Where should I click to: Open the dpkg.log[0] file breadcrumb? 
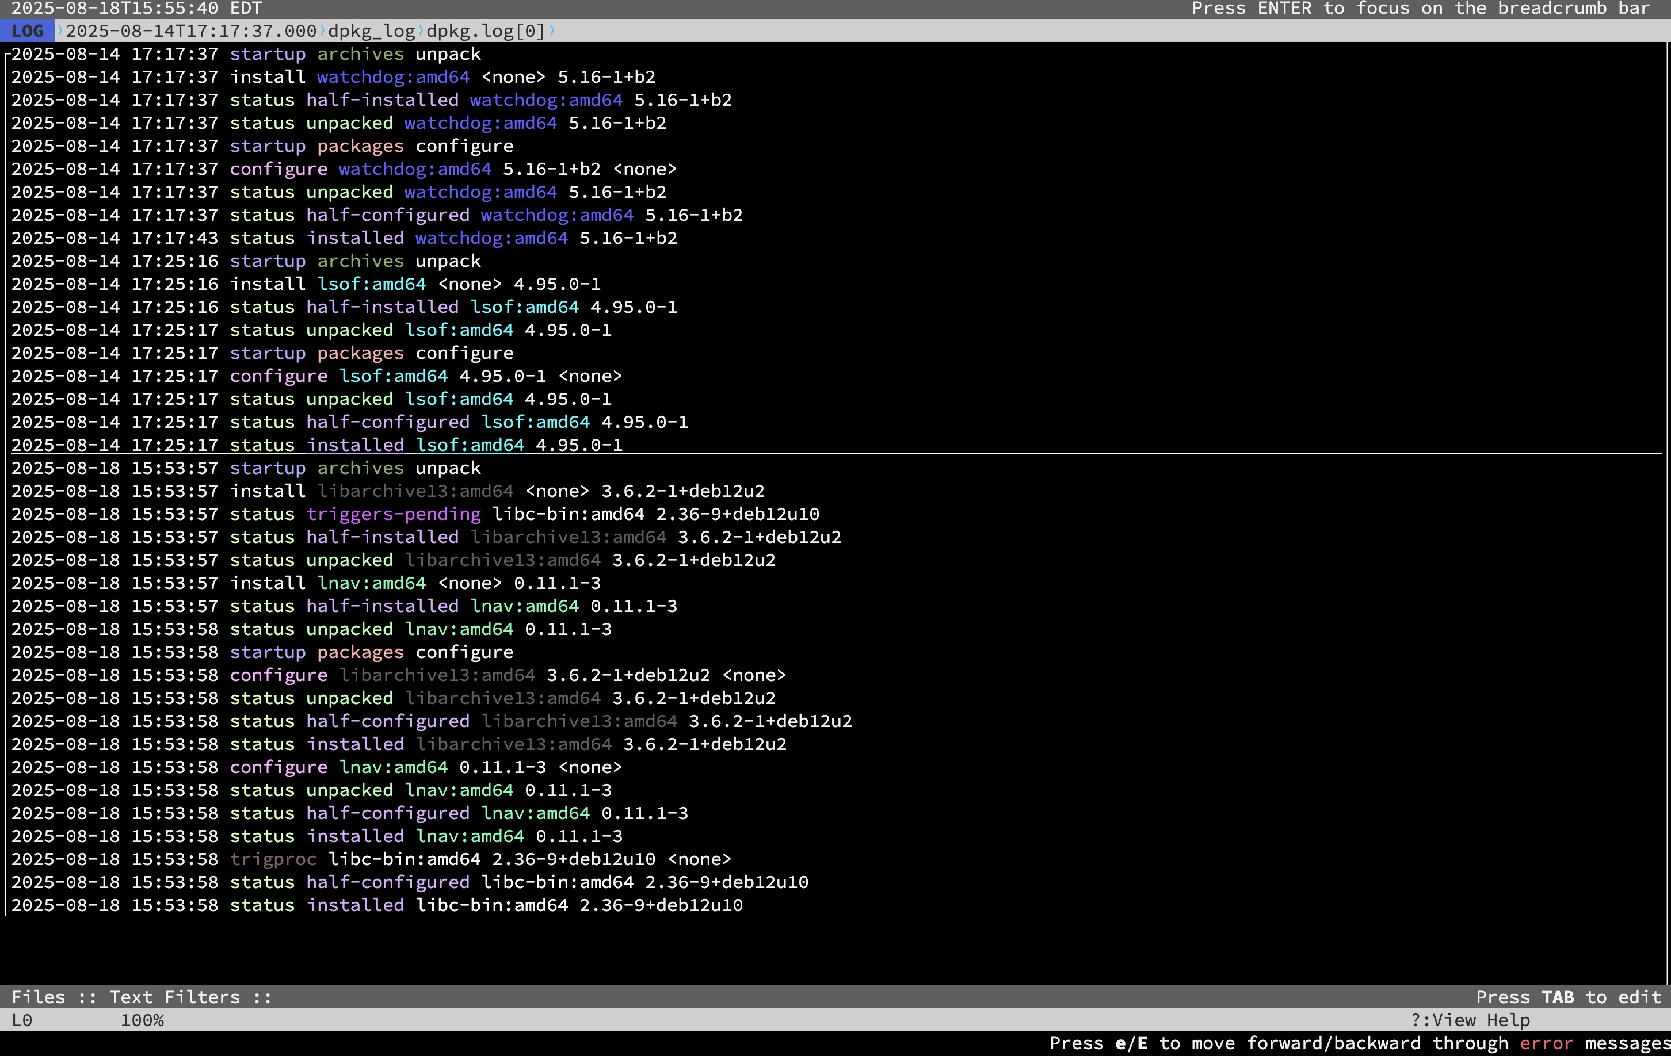pyautogui.click(x=486, y=31)
